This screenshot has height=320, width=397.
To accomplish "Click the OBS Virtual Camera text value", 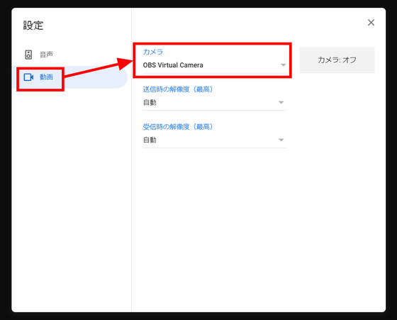I will click(173, 65).
